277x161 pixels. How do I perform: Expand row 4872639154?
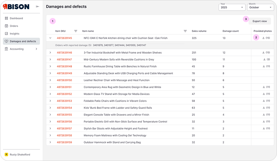(50, 107)
